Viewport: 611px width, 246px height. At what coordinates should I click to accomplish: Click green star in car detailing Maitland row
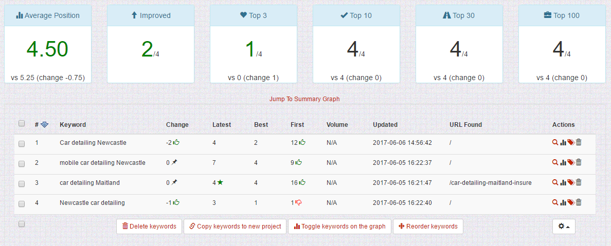point(220,182)
